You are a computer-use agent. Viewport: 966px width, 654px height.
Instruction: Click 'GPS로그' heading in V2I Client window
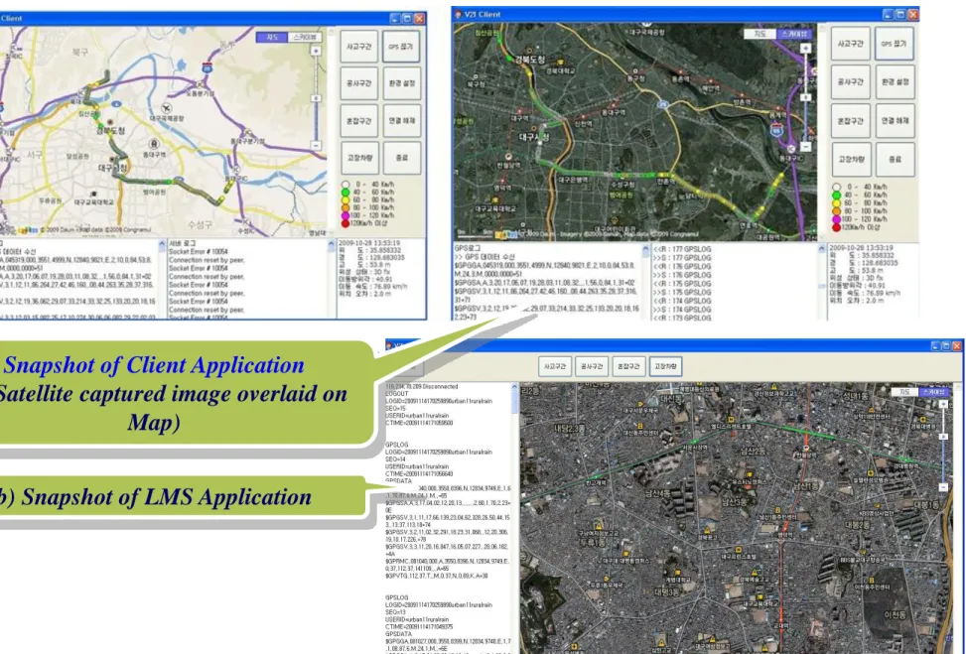466,248
